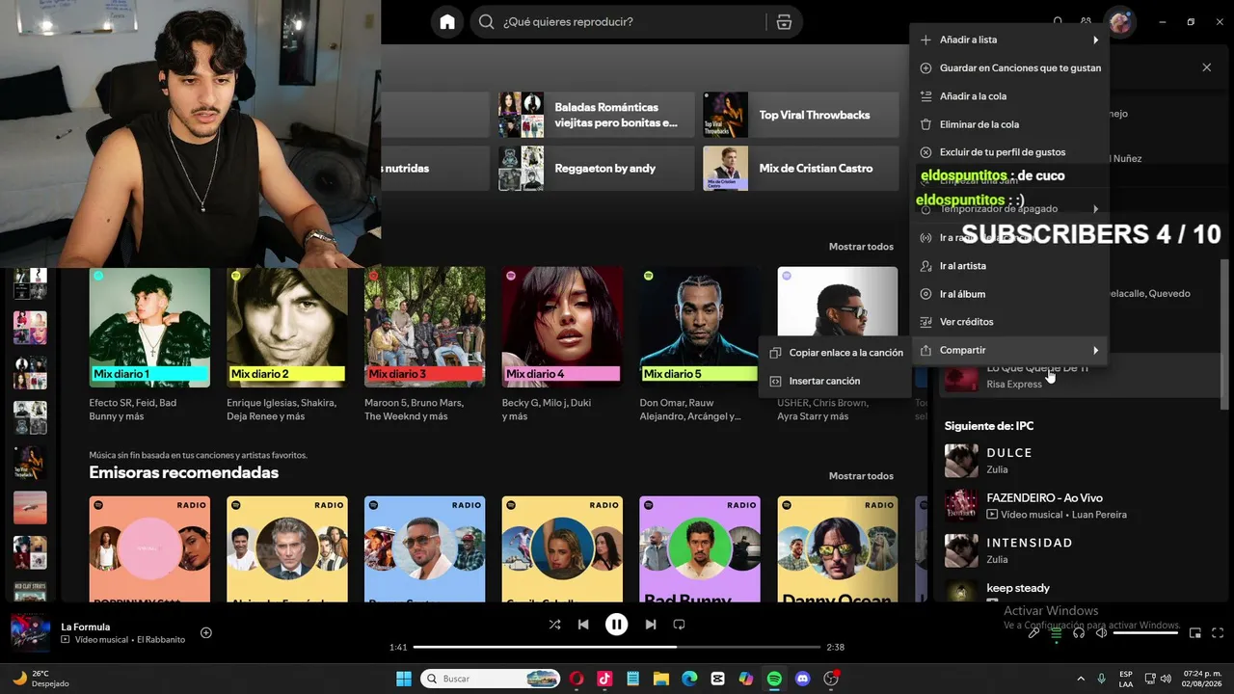Open the user profile avatar menu
The image size is (1234, 694).
[1120, 22]
